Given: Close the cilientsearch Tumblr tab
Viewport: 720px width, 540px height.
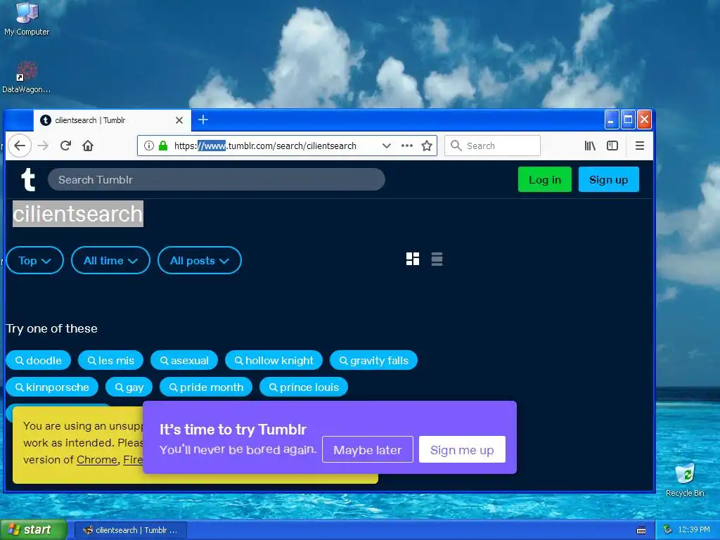Looking at the screenshot, I should pyautogui.click(x=179, y=120).
